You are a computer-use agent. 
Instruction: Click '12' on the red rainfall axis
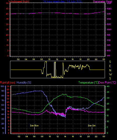point(8,114)
